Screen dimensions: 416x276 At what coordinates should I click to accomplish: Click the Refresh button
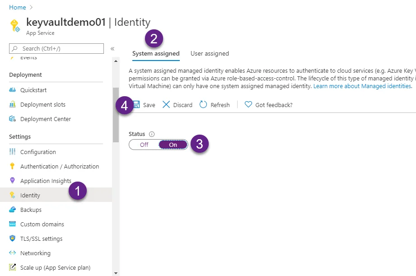(x=215, y=105)
